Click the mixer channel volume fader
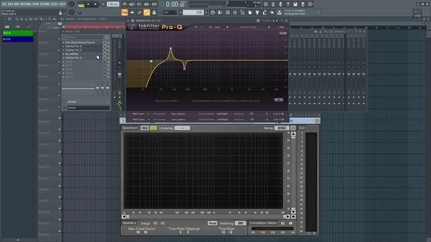 pos(120,74)
